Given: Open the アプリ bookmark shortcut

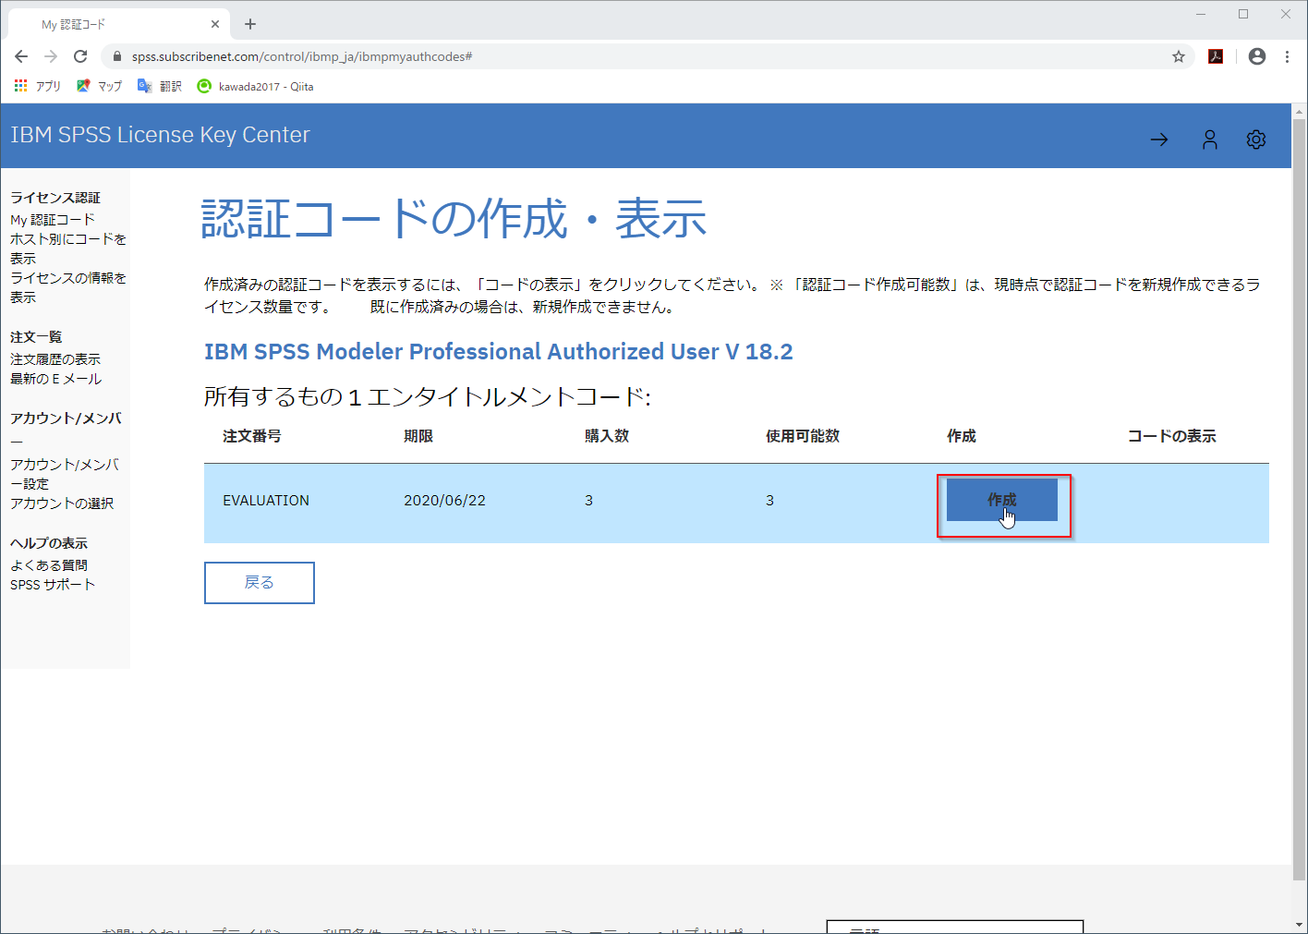Looking at the screenshot, I should tap(37, 86).
